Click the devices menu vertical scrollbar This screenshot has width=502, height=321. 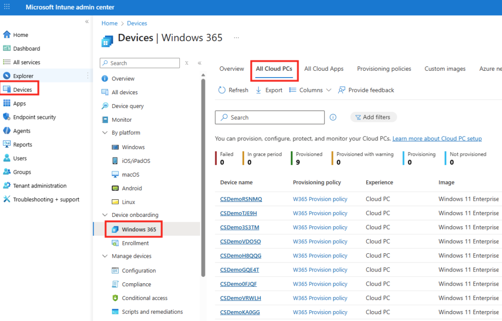(x=203, y=177)
